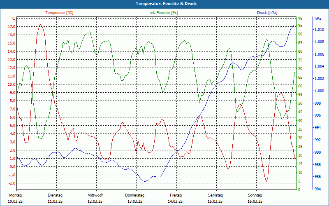Click the Dienstag day label

click(55, 195)
